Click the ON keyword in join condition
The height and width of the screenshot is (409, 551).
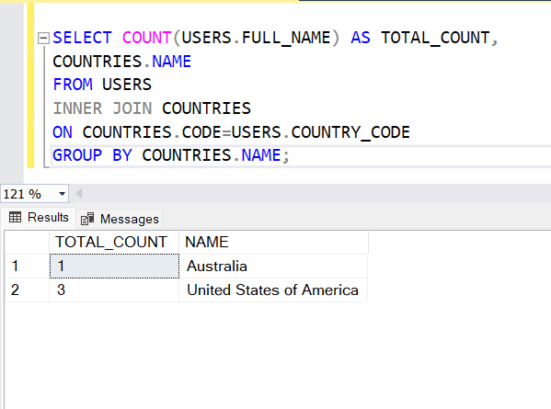point(63,132)
